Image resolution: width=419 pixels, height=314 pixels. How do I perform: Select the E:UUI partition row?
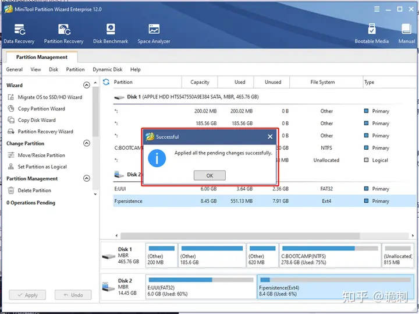pyautogui.click(x=265, y=189)
